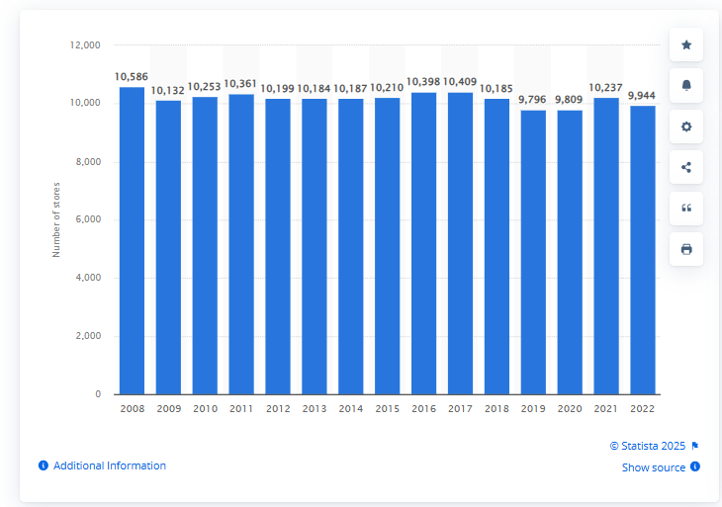
Task: Click the print icon
Action: (686, 249)
